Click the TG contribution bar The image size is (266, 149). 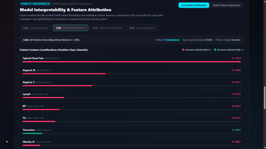tap(39, 121)
